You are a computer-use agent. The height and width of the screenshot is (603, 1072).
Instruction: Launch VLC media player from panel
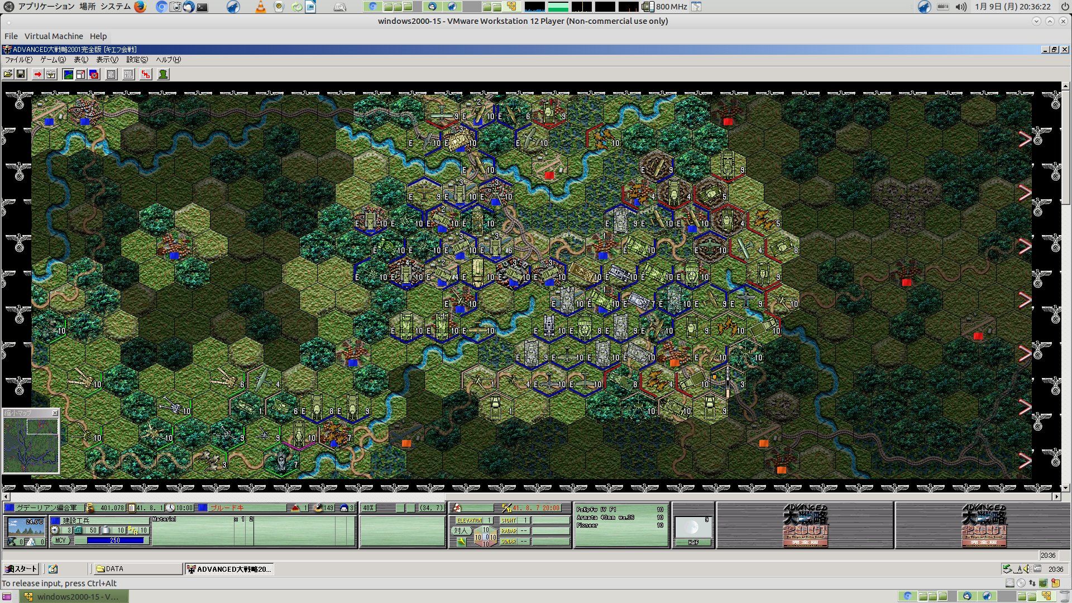point(260,7)
